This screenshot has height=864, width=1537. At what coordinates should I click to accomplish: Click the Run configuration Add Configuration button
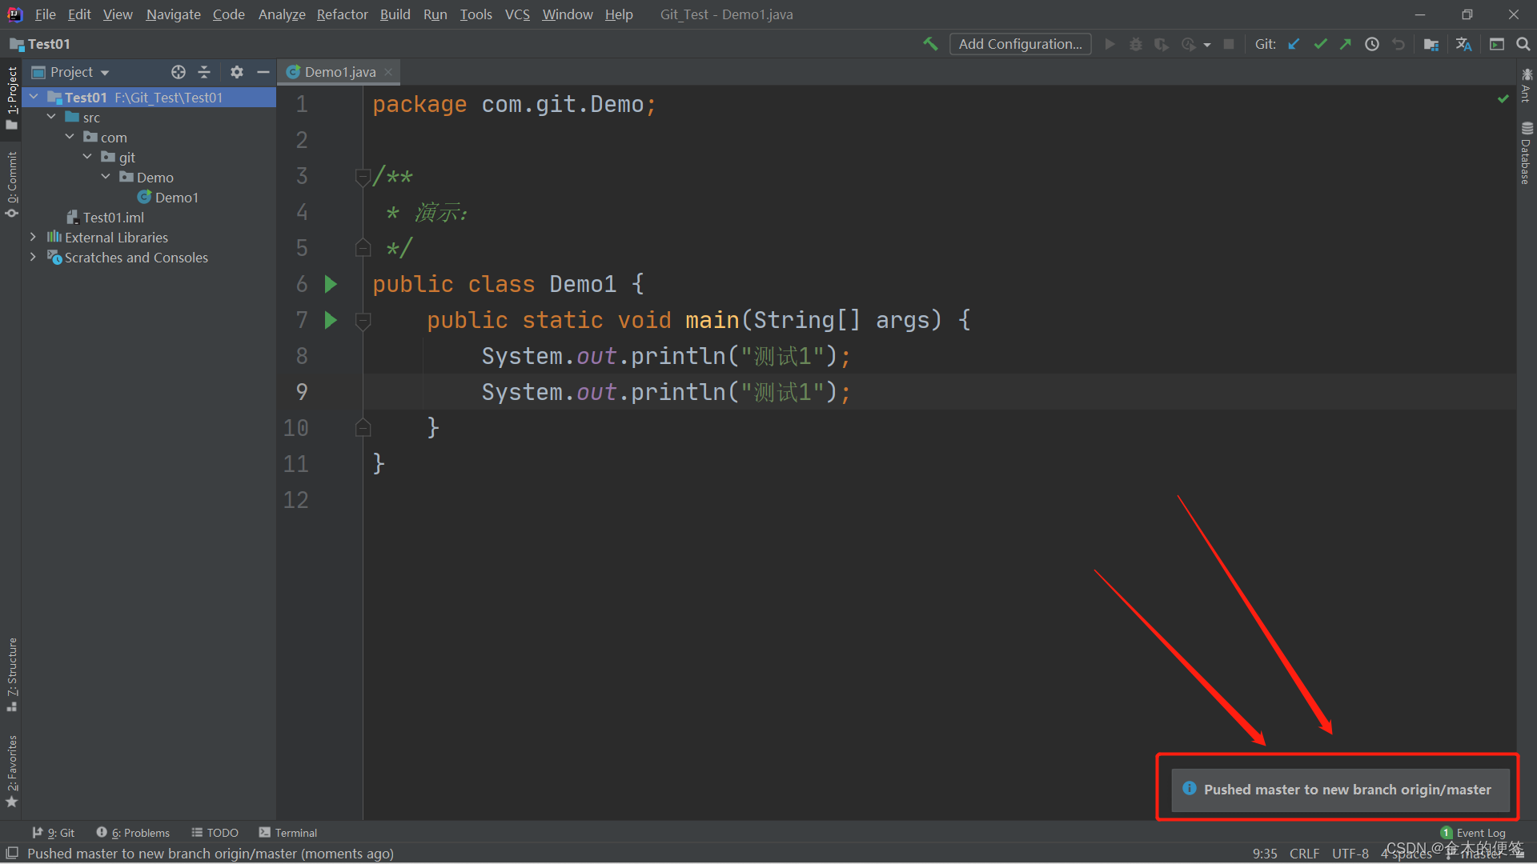point(1019,43)
